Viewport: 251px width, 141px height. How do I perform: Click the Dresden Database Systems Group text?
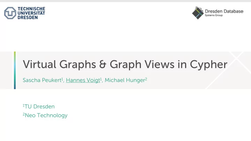(x=224, y=13)
